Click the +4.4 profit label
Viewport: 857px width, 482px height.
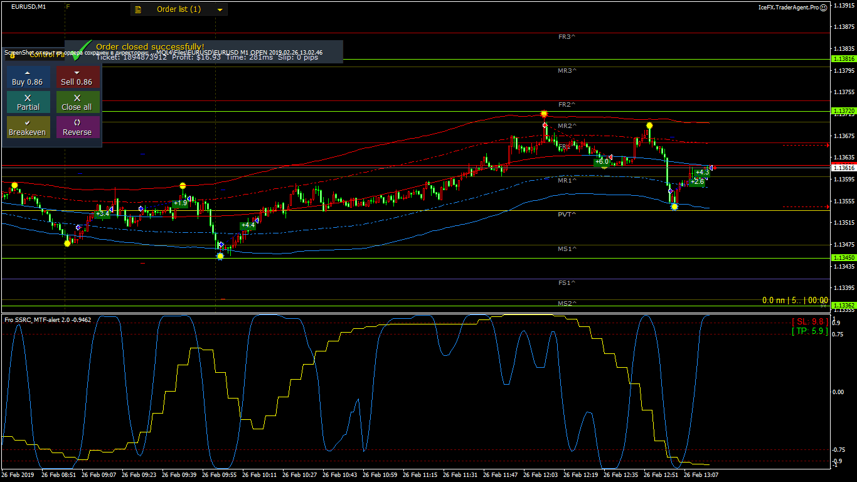(x=248, y=225)
